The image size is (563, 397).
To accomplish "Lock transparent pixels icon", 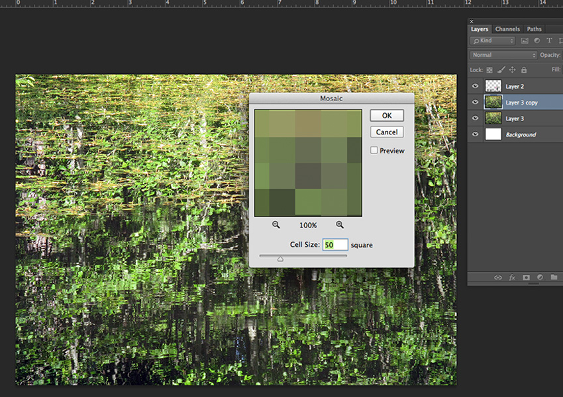I will (x=489, y=69).
